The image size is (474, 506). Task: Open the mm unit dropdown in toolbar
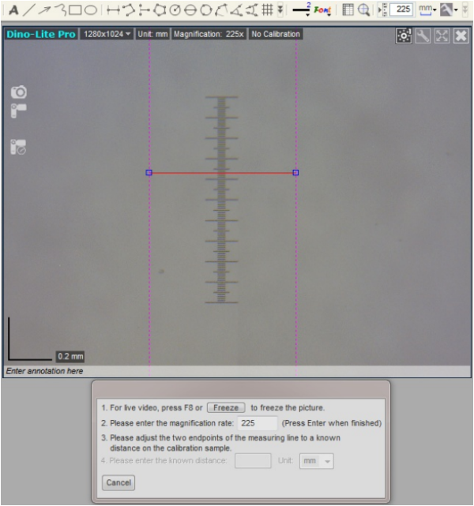[427, 9]
